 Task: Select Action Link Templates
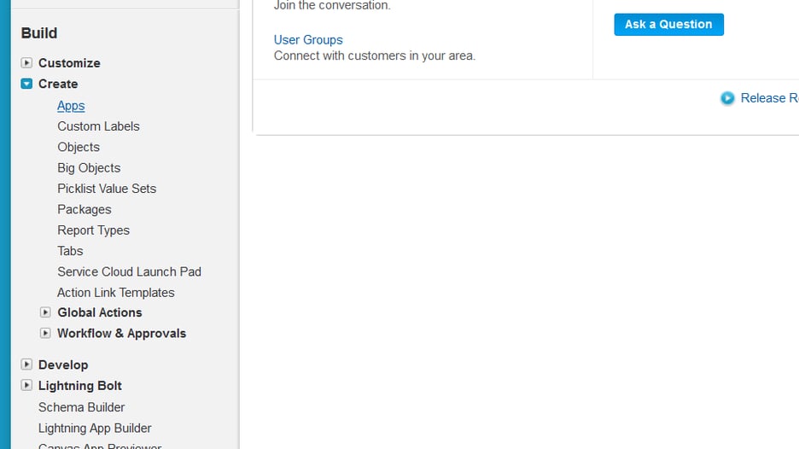tap(116, 293)
